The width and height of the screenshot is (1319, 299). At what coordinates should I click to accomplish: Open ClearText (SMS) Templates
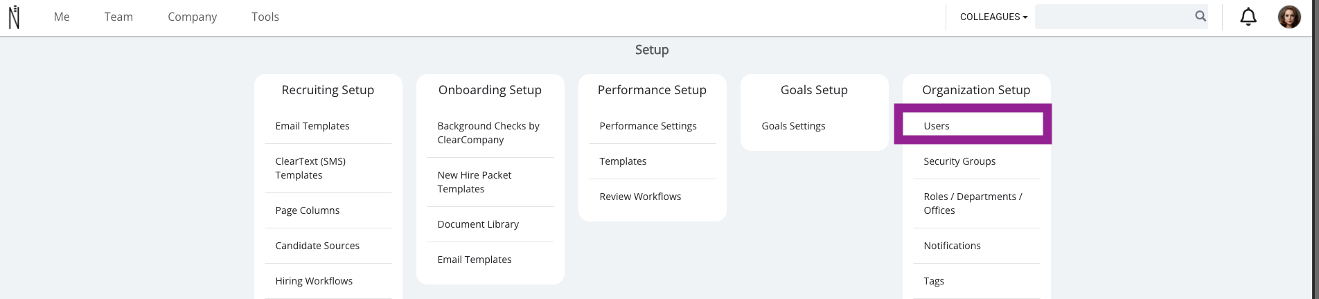[x=310, y=168]
